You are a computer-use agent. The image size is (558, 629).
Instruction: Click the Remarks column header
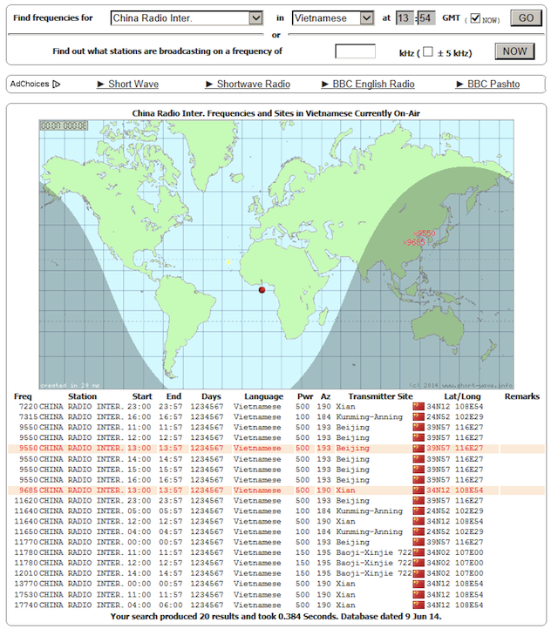(522, 396)
